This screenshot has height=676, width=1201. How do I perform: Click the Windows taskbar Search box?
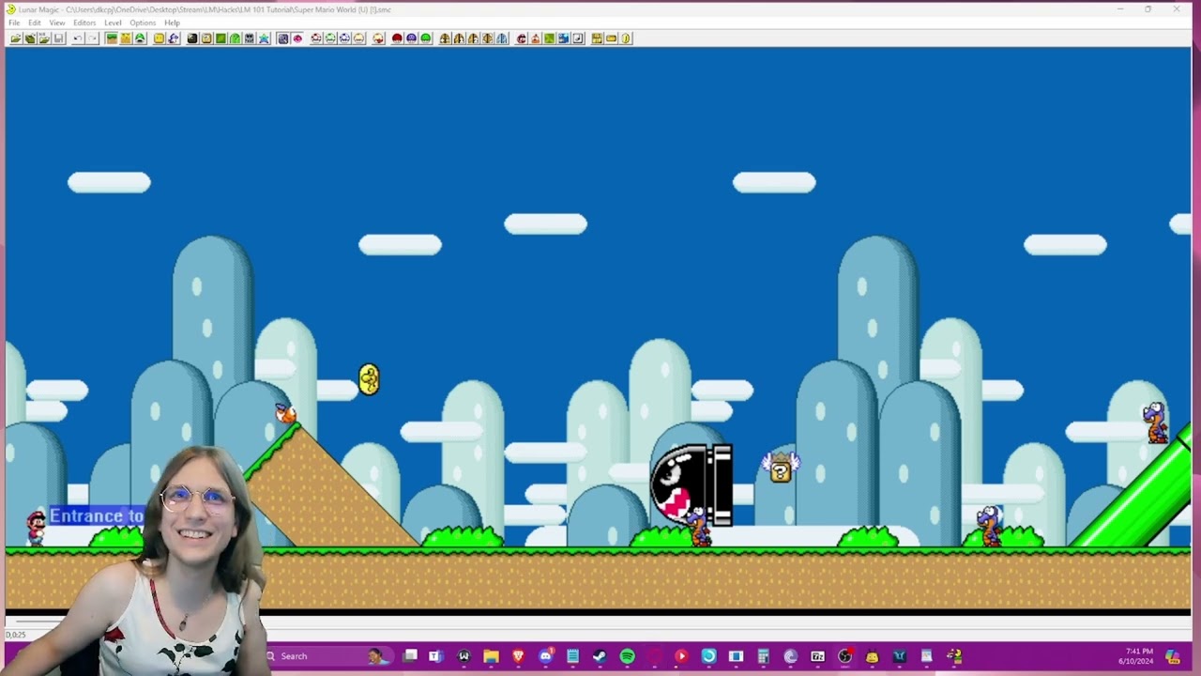(328, 656)
